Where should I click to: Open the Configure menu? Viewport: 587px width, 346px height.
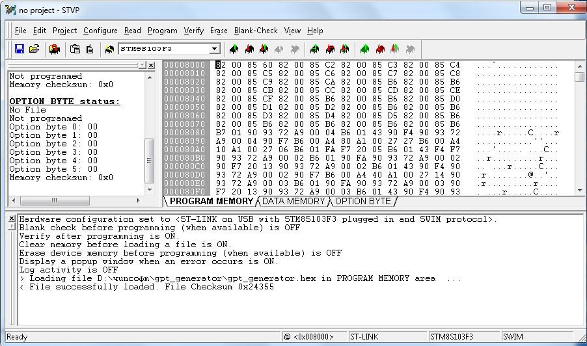tap(100, 31)
